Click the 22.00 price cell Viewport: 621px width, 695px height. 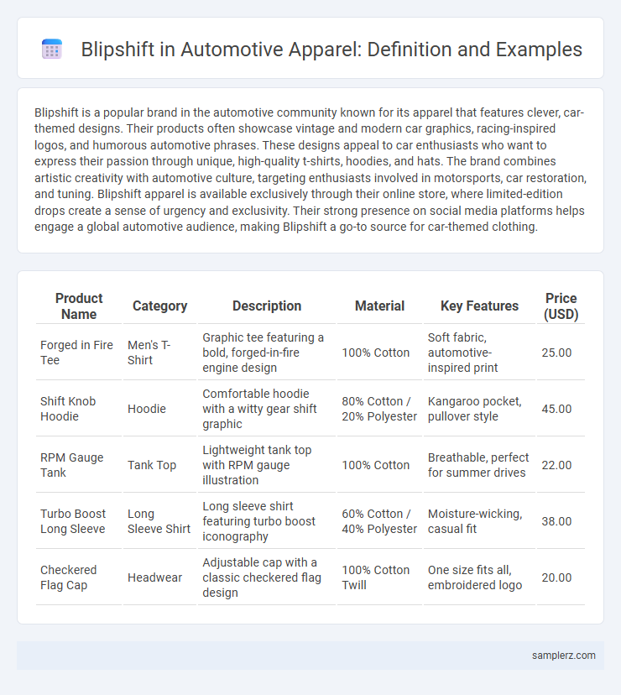(561, 465)
